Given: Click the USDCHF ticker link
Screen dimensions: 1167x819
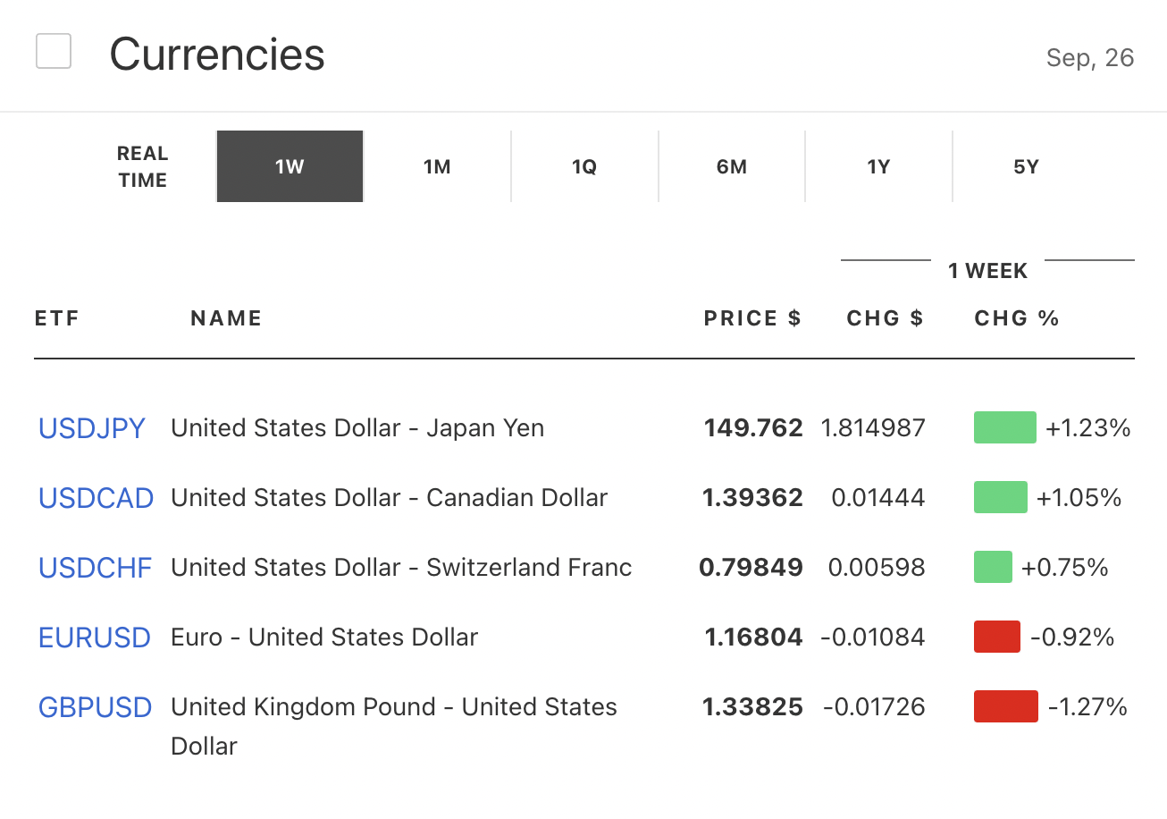Looking at the screenshot, I should [x=95, y=568].
